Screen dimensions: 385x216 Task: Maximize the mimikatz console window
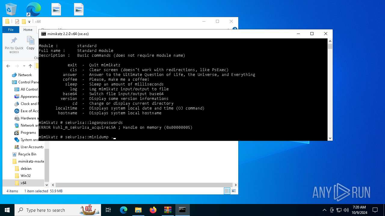click(x=312, y=34)
